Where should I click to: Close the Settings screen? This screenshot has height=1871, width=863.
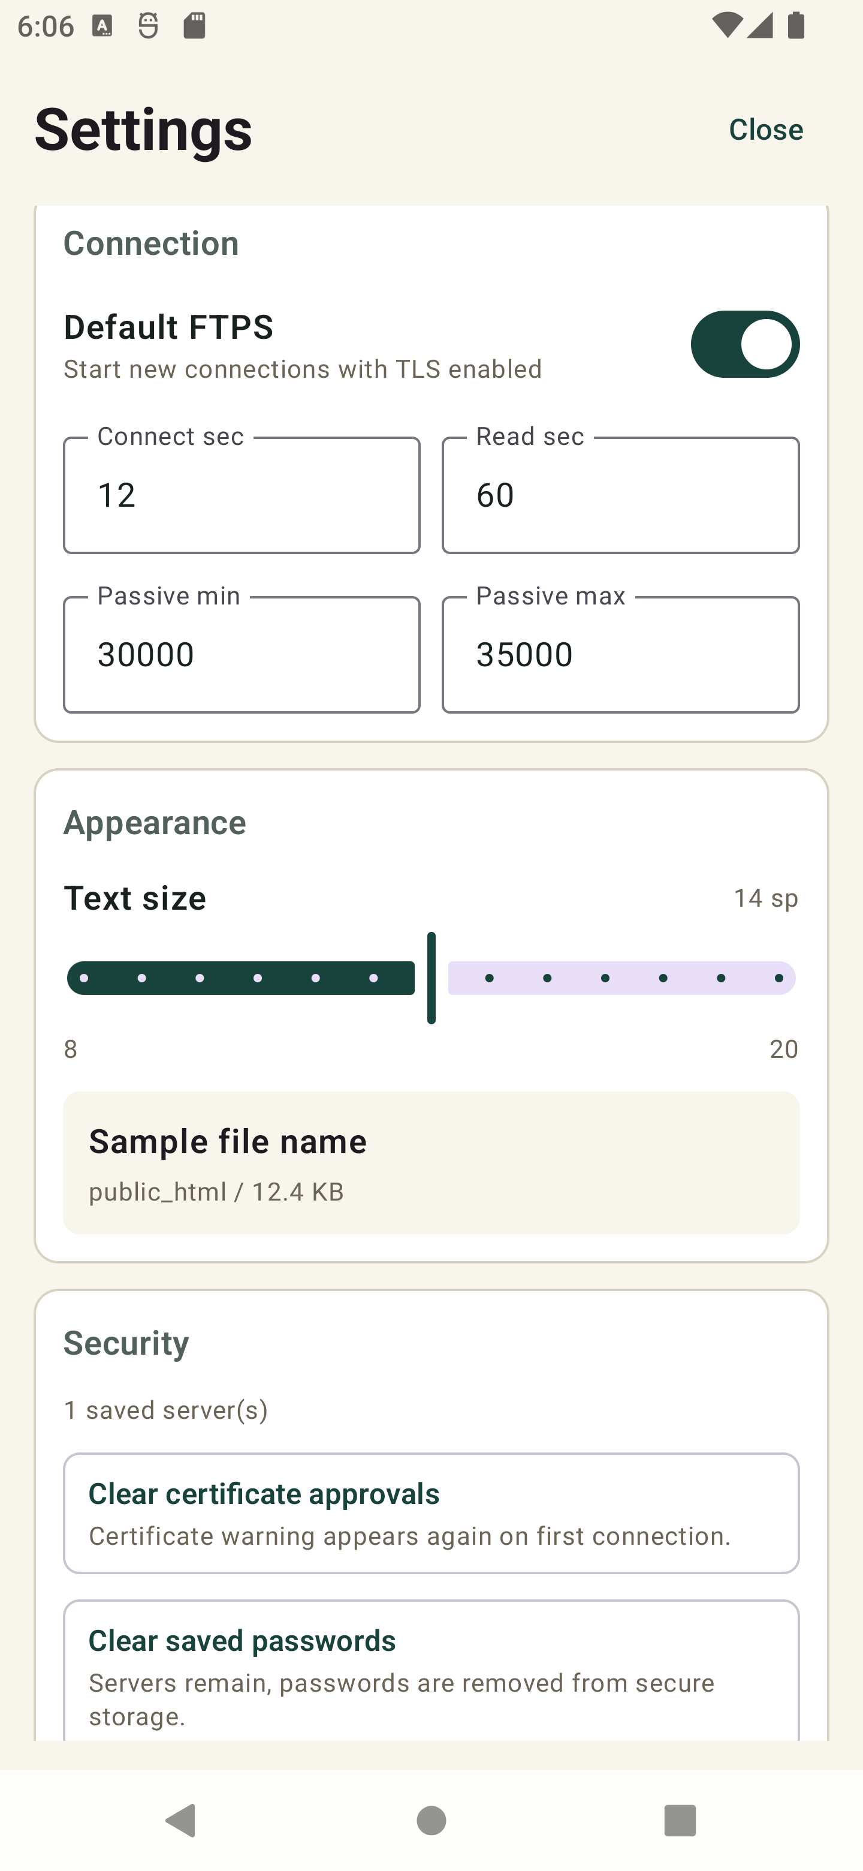[x=766, y=130]
